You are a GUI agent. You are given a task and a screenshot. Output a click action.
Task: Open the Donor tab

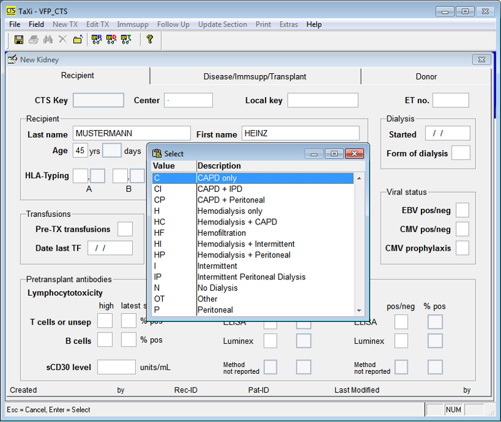click(x=426, y=76)
